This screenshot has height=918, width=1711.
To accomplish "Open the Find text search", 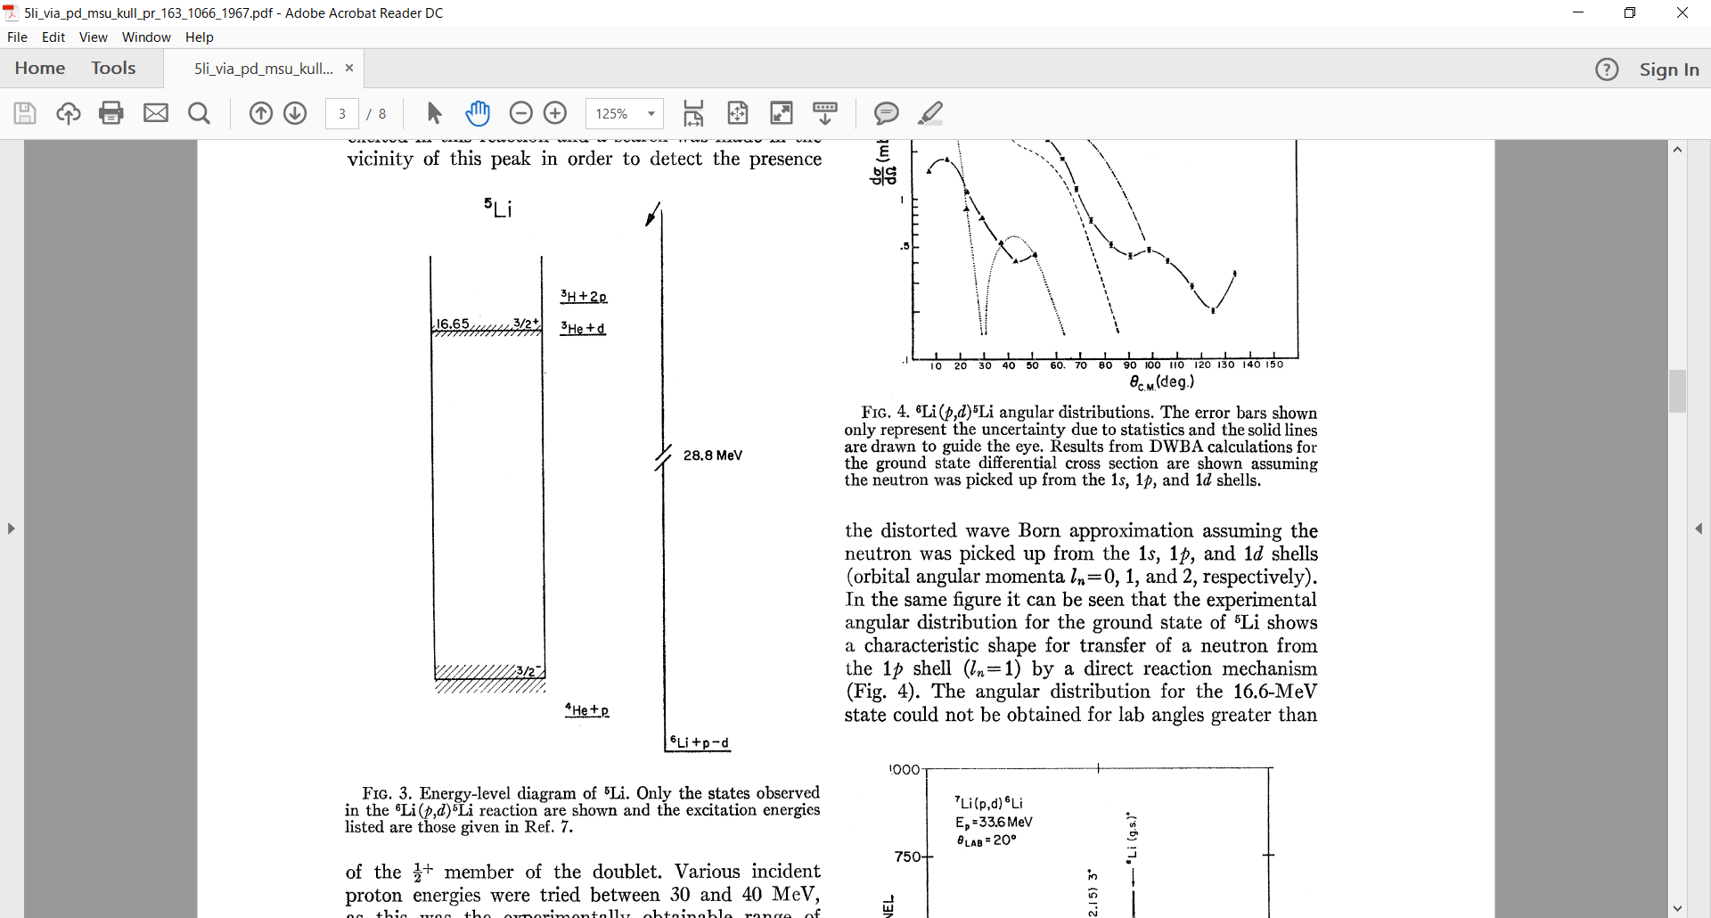I will tap(200, 113).
